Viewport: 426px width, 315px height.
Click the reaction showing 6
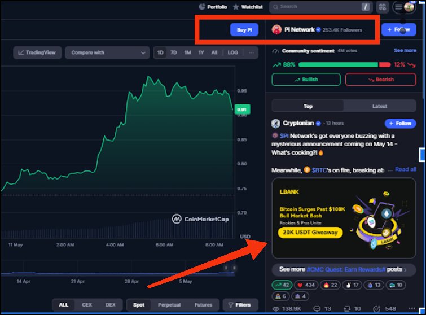280,296
